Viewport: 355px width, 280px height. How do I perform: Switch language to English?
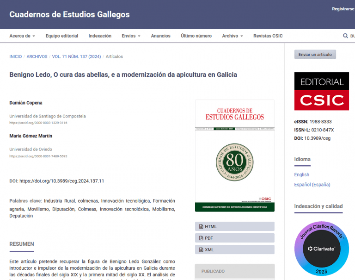(x=301, y=175)
